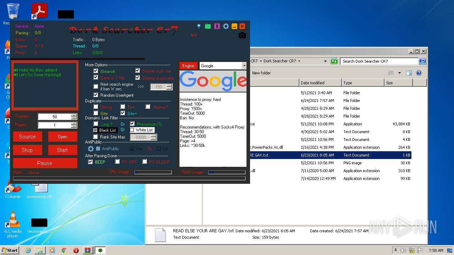Image resolution: width=454 pixels, height=255 pixels.
Task: Click the Source button
Action: click(x=27, y=137)
